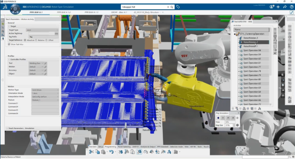The width and height of the screenshot is (295, 159).
Task: Click the expand view icon at the top right corner
Action: pos(291,12)
